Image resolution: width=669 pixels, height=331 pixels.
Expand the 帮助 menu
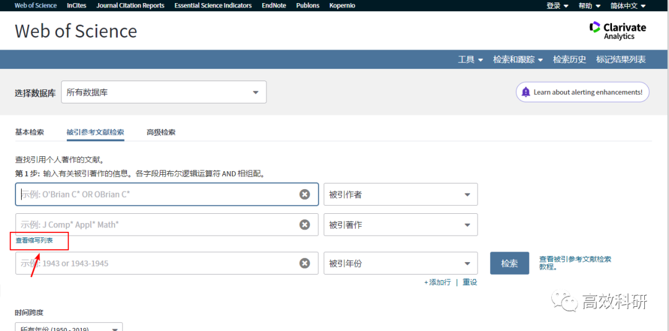pos(590,6)
